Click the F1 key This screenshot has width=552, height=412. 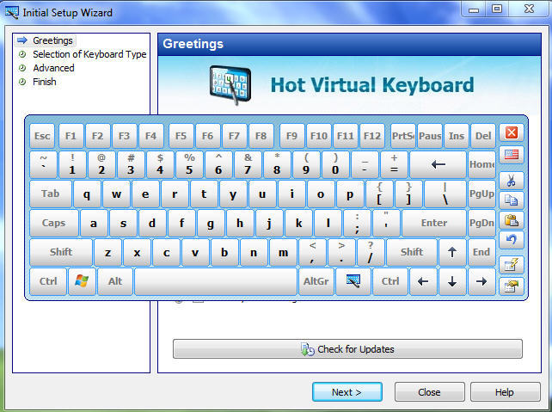71,136
